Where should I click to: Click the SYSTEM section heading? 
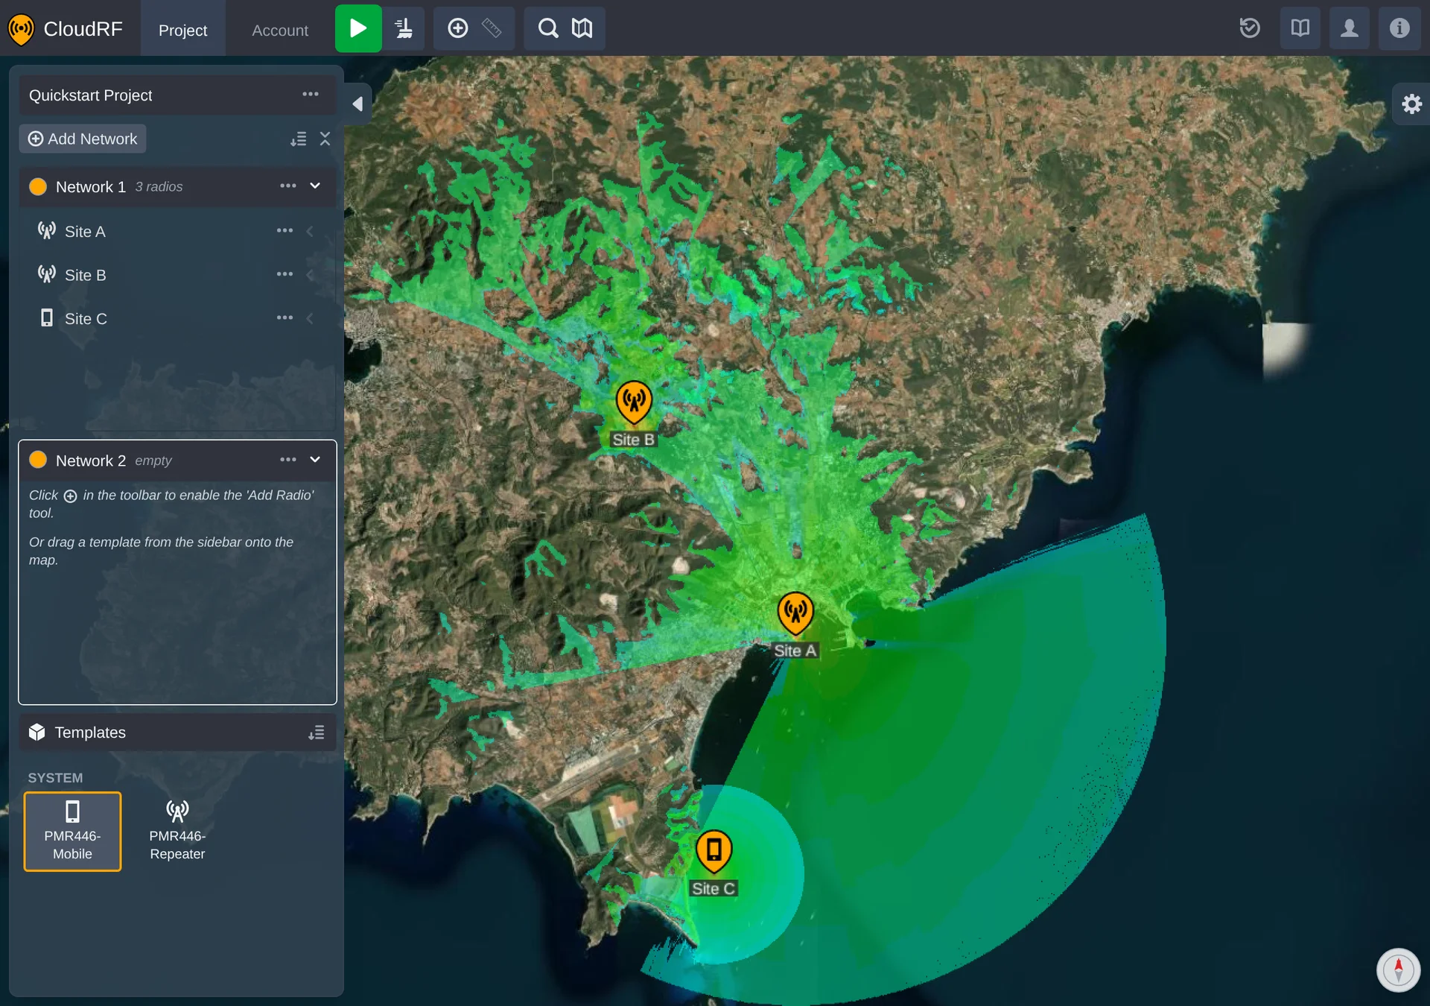[55, 778]
